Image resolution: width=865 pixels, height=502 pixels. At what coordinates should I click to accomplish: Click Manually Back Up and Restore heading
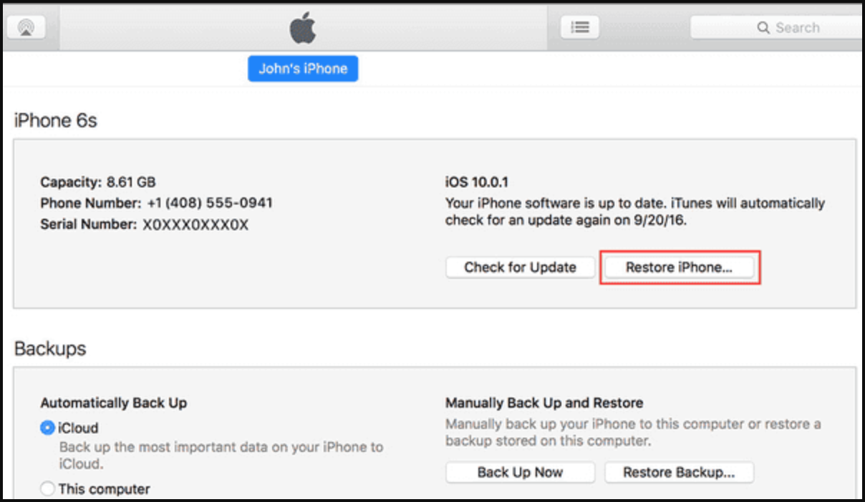point(544,403)
